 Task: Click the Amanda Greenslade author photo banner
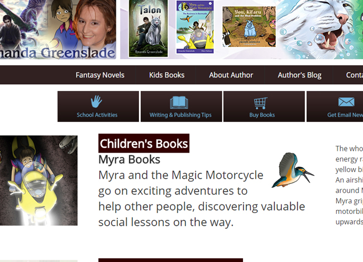pyautogui.click(x=58, y=29)
